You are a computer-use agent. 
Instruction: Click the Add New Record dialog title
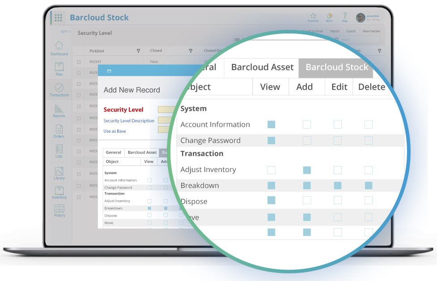pyautogui.click(x=132, y=90)
